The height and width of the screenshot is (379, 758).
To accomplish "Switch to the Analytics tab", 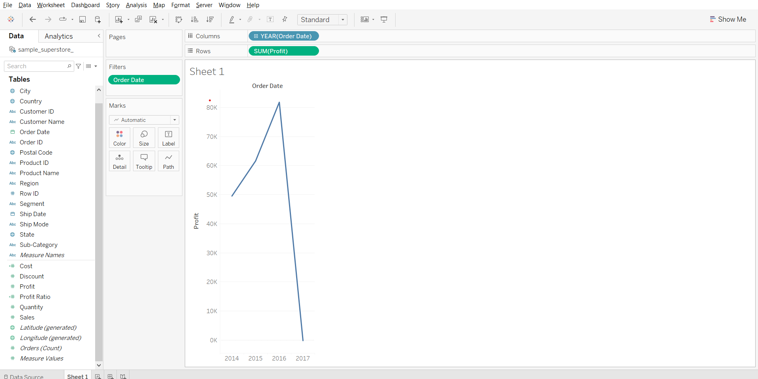I will (58, 36).
